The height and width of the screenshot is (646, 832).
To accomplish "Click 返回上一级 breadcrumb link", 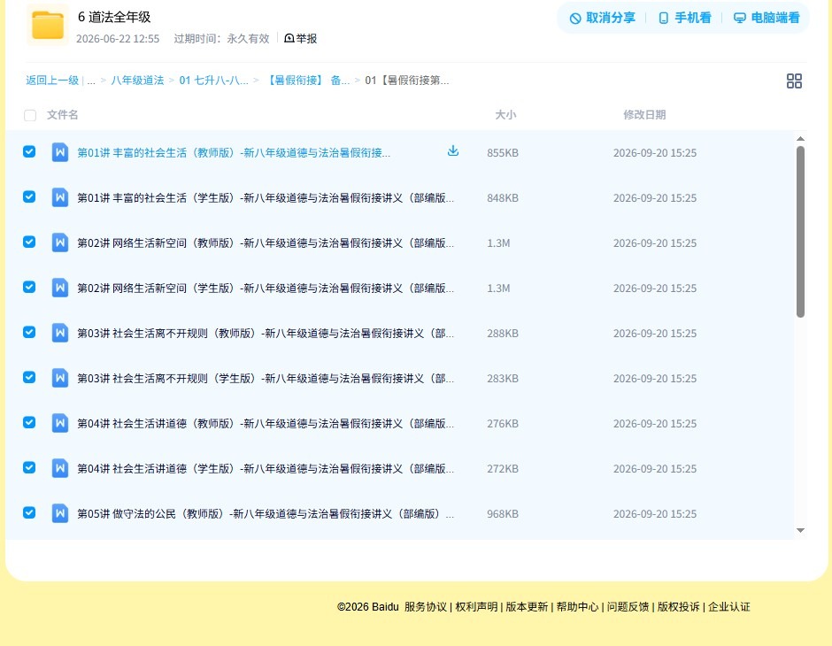I will 52,81.
